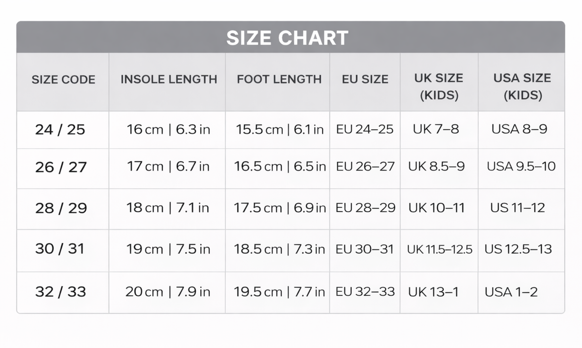Click the 17.5 cm | 6.9 in foot length
The width and height of the screenshot is (582, 348).
click(x=280, y=208)
